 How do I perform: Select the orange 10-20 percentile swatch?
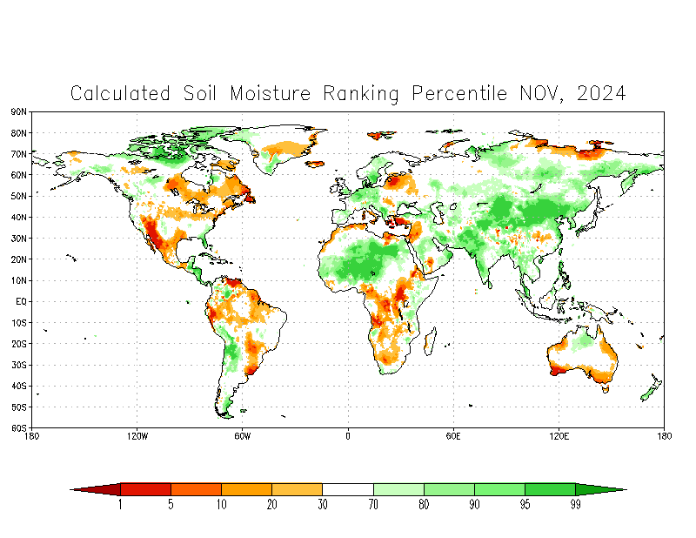click(x=247, y=489)
